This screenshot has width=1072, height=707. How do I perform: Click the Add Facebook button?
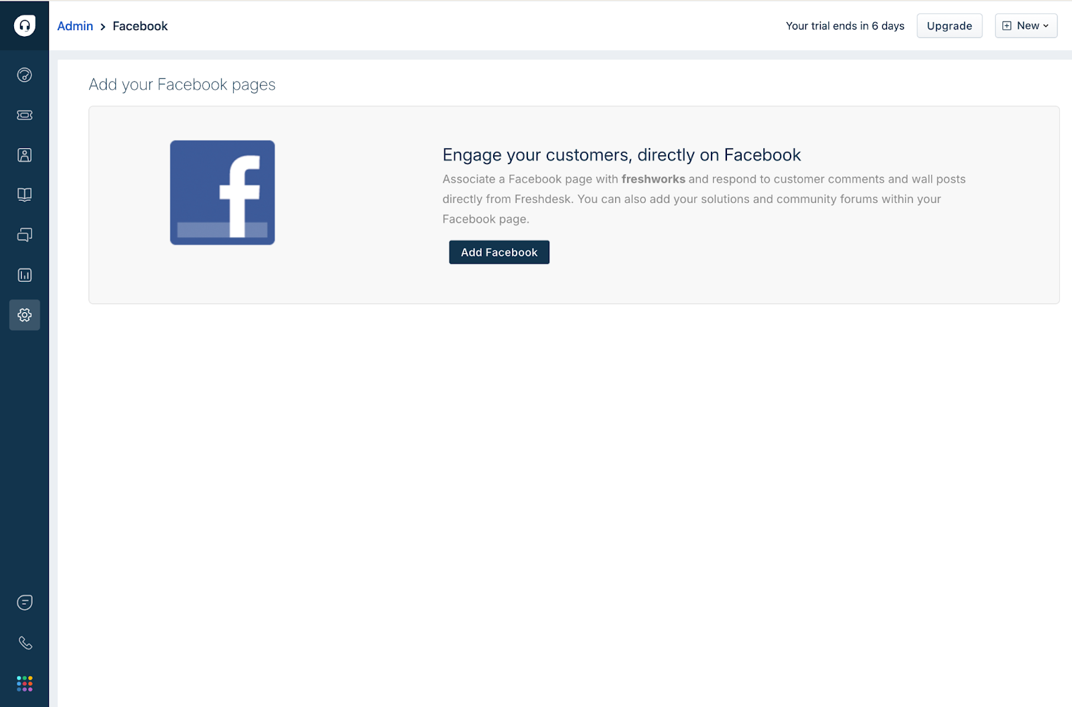click(499, 252)
